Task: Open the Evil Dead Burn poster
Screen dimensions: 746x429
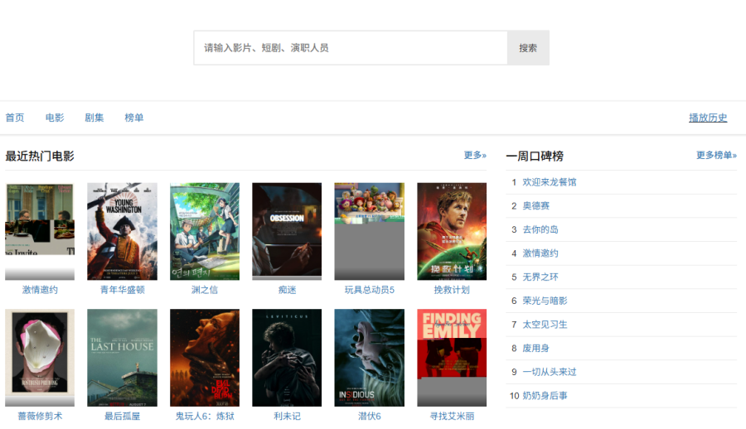Action: click(x=205, y=358)
